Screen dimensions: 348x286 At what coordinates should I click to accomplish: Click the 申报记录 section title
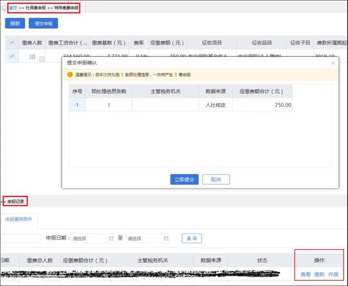coord(16,201)
